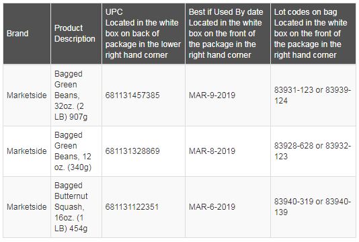359x242 pixels.
Task: Click the Product Description column header
Action: click(76, 34)
